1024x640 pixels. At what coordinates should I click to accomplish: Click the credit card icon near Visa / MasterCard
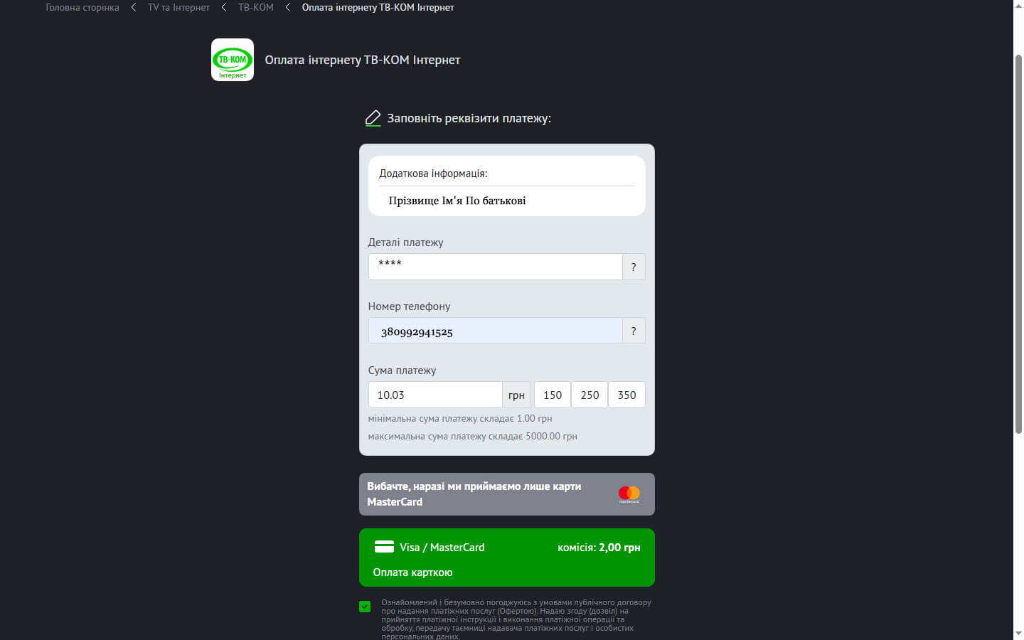tap(384, 547)
